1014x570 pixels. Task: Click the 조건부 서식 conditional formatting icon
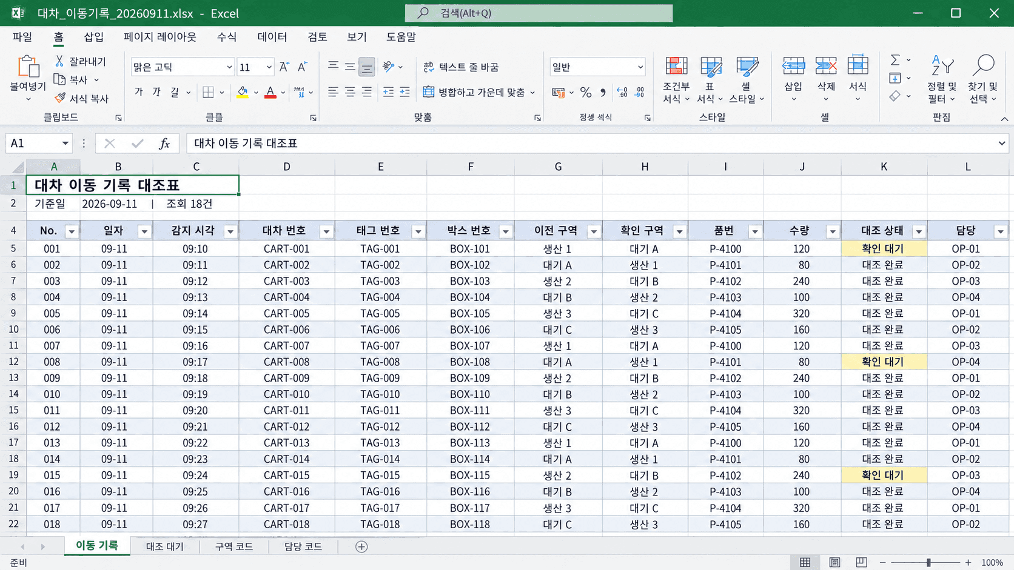point(676,66)
